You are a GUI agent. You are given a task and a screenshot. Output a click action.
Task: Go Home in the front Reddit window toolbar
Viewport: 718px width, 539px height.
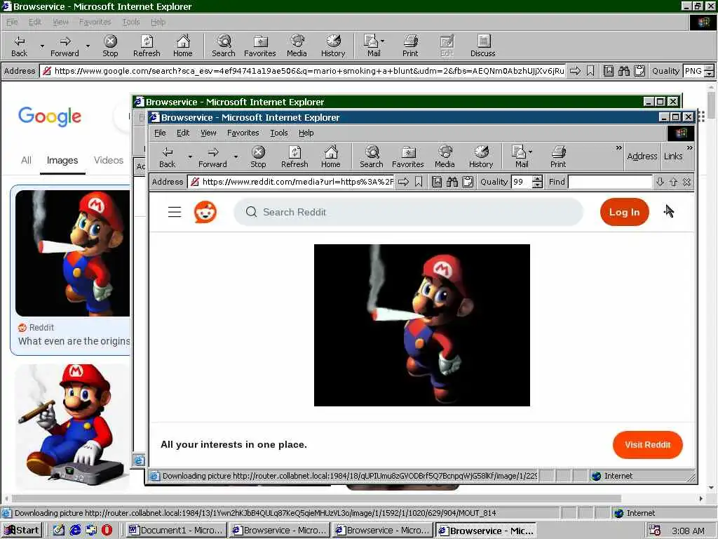point(331,157)
